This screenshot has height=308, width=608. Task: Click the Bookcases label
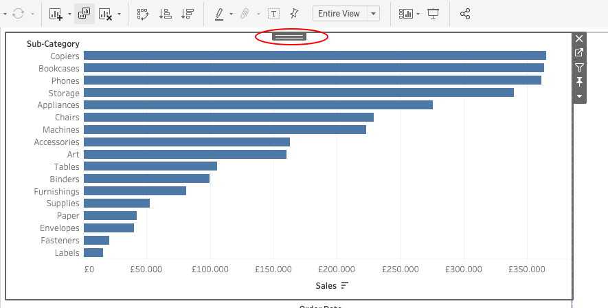pyautogui.click(x=59, y=68)
